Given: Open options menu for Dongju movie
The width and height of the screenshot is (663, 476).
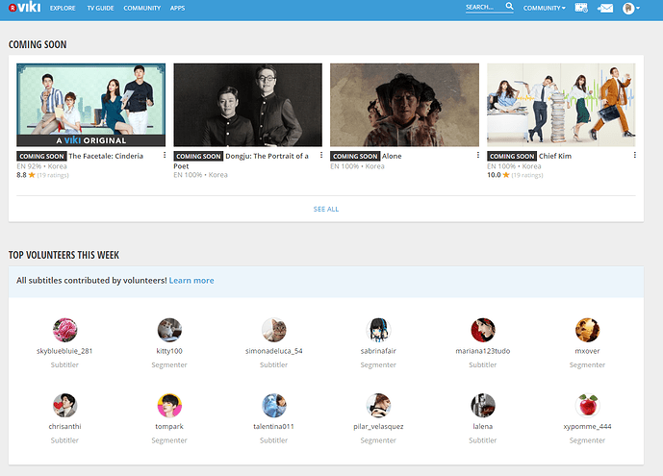Looking at the screenshot, I should 319,155.
